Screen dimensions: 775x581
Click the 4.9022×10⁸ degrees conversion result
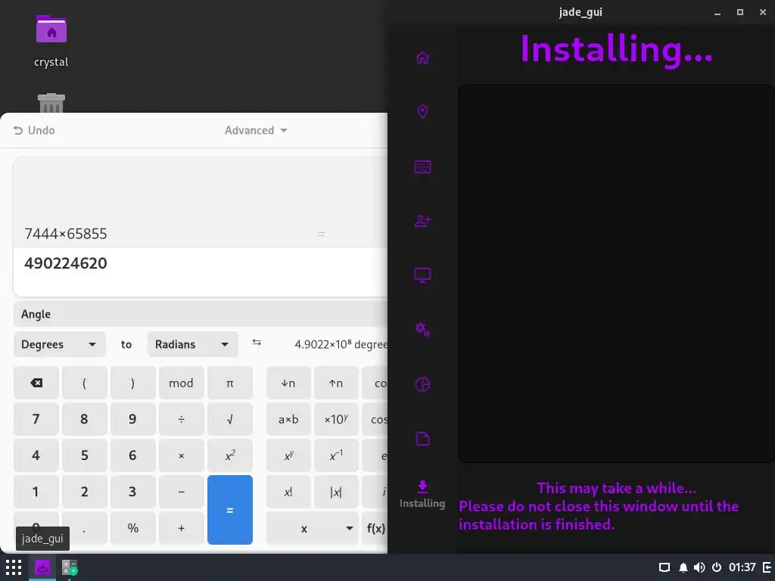pyautogui.click(x=341, y=344)
